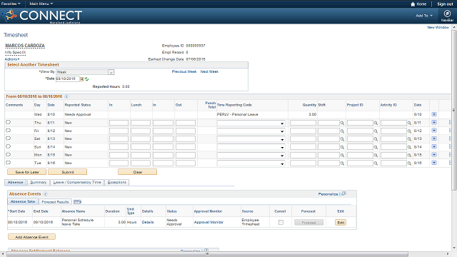
Task: Open New Window link
Action: click(x=438, y=27)
